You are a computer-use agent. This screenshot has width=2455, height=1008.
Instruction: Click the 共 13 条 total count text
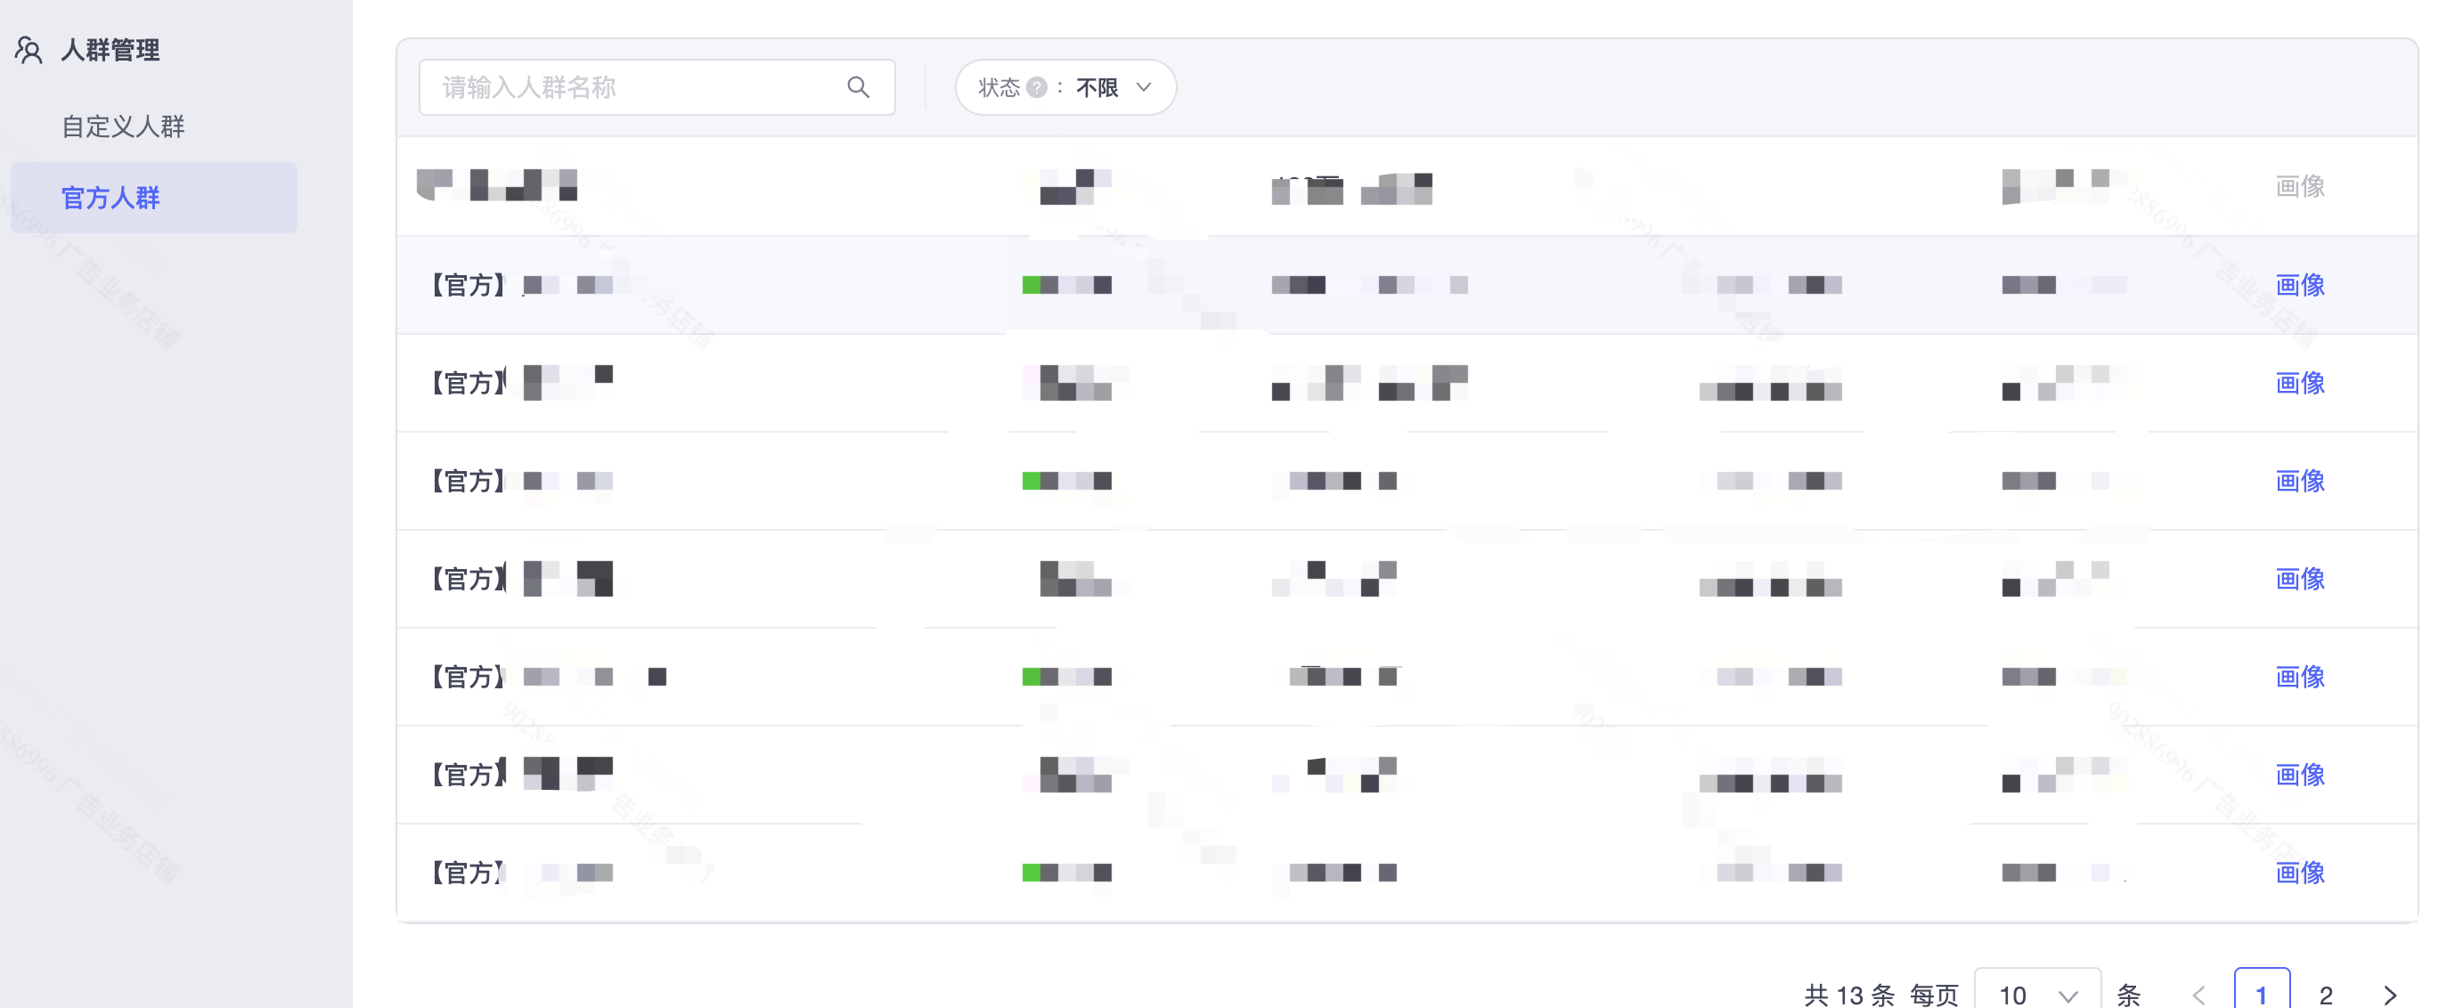1849,995
